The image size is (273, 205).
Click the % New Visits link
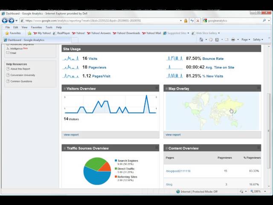coord(212,76)
